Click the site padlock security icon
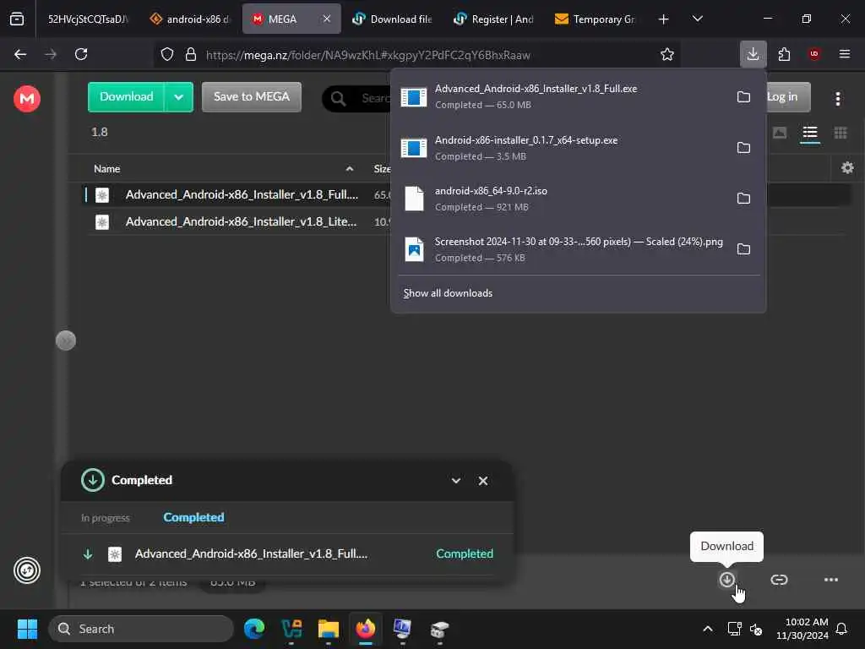Image resolution: width=865 pixels, height=649 pixels. pos(191,55)
